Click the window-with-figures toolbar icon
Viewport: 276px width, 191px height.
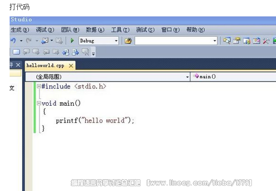click(247, 41)
